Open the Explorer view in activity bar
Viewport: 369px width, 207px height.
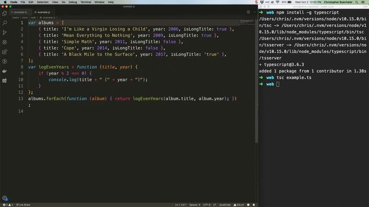(5, 13)
